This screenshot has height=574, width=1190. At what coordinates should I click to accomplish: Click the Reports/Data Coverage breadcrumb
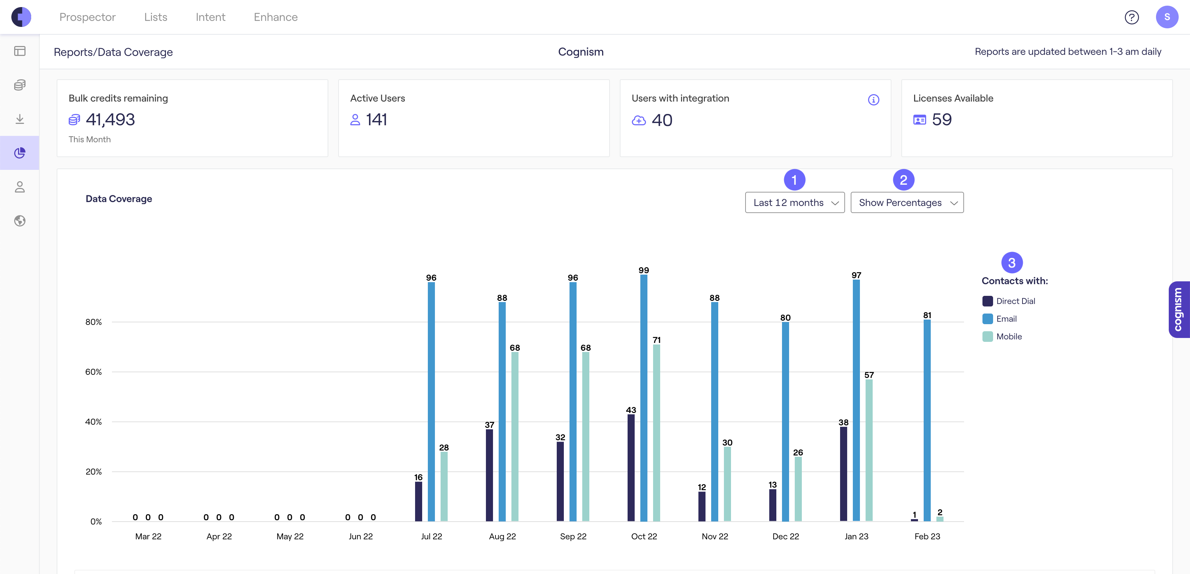pyautogui.click(x=113, y=52)
